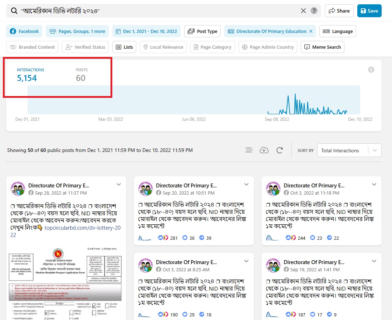Remove the Directorate Of Primary Education filter

click(311, 31)
